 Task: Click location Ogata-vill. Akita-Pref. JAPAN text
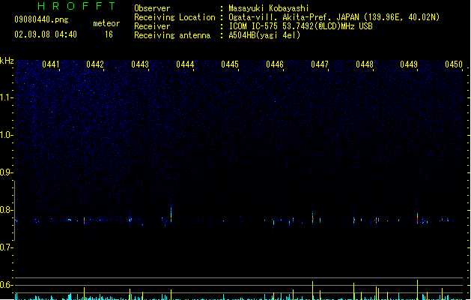click(334, 17)
